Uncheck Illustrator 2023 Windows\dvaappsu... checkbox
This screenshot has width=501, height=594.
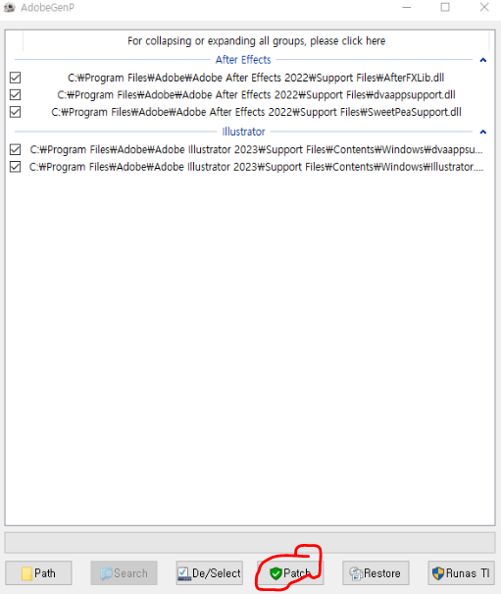(x=15, y=149)
